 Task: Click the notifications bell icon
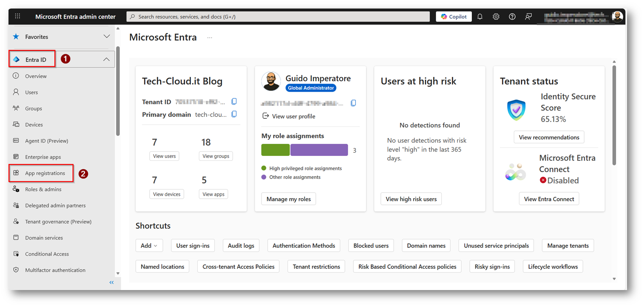click(480, 17)
